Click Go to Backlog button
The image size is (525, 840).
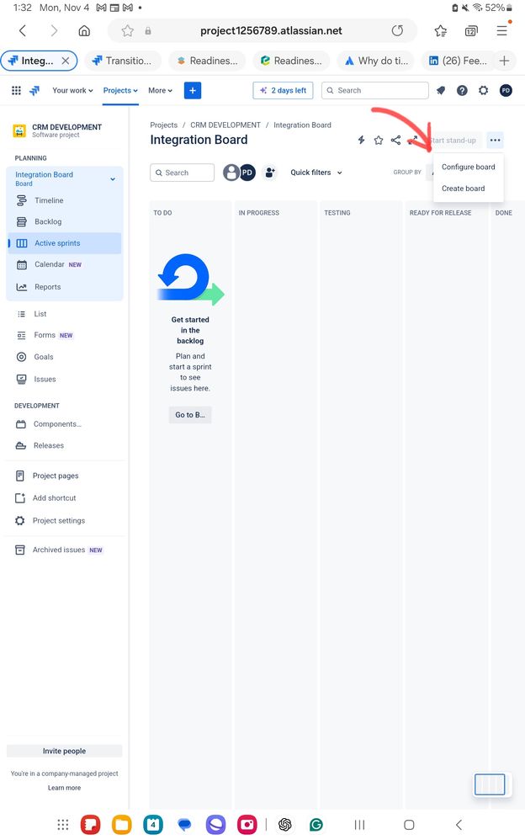coord(190,415)
